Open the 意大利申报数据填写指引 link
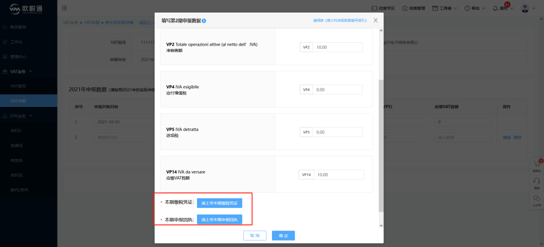The width and height of the screenshot is (544, 247). tap(340, 21)
